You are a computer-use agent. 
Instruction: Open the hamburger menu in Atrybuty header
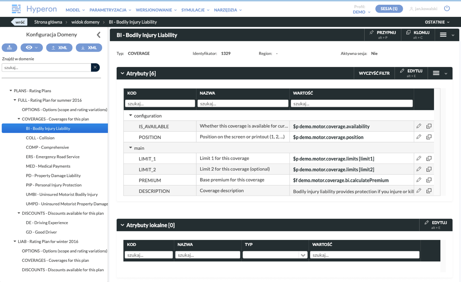(x=436, y=73)
